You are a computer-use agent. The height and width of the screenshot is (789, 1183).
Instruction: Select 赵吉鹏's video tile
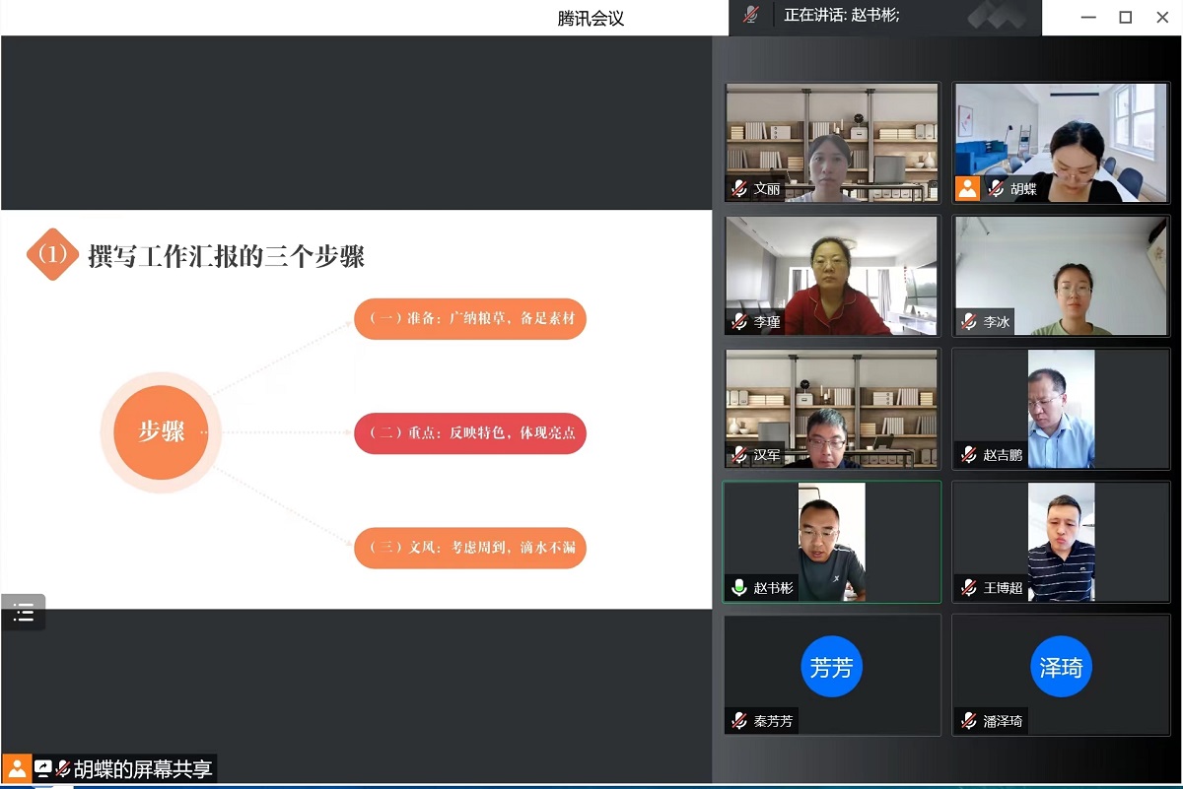[x=1061, y=408]
